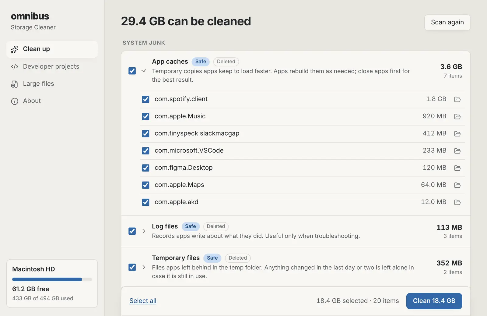
Task: Click the omnibus app logo
Action: (30, 16)
